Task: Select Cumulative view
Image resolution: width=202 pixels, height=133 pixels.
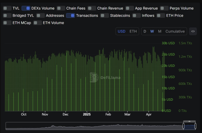Action: tap(175, 31)
